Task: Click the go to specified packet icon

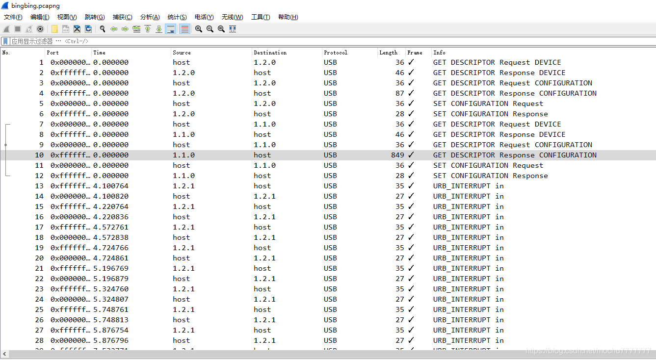Action: pos(136,29)
